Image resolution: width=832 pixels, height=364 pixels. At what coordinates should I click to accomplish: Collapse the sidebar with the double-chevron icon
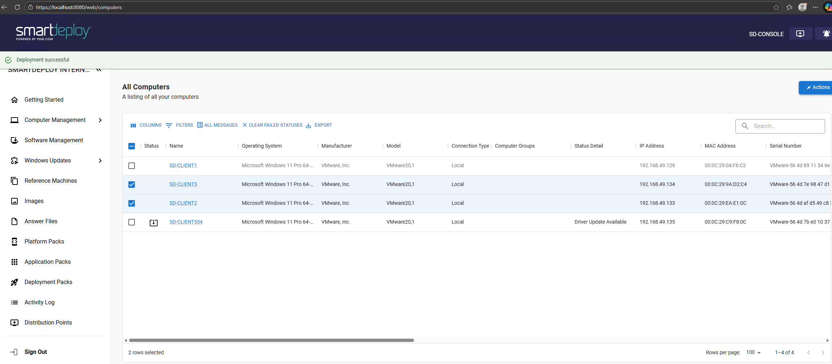pyautogui.click(x=99, y=70)
